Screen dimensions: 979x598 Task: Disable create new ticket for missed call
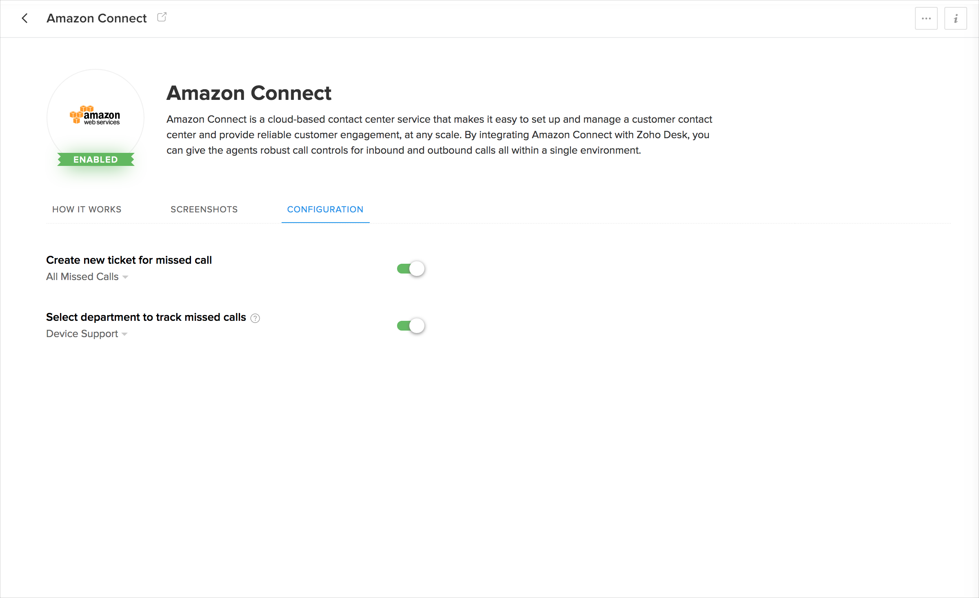[411, 269]
